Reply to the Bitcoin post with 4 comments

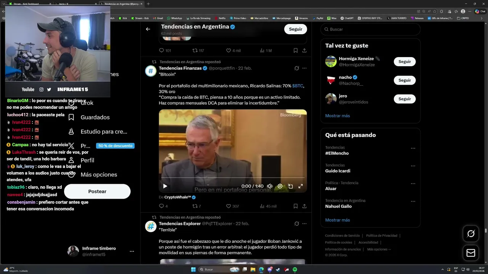pyautogui.click(x=163, y=206)
